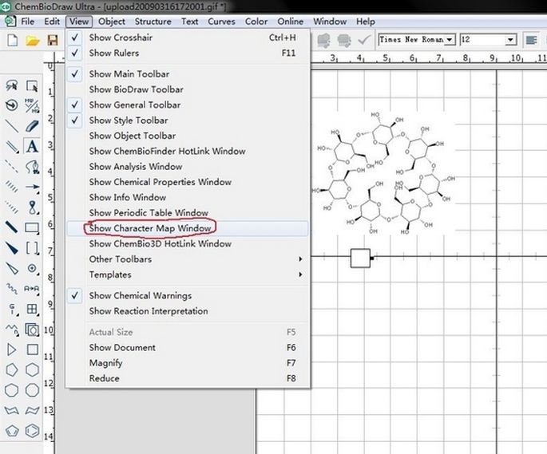The image size is (547, 454).
Task: Open the Curves menu
Action: [221, 22]
